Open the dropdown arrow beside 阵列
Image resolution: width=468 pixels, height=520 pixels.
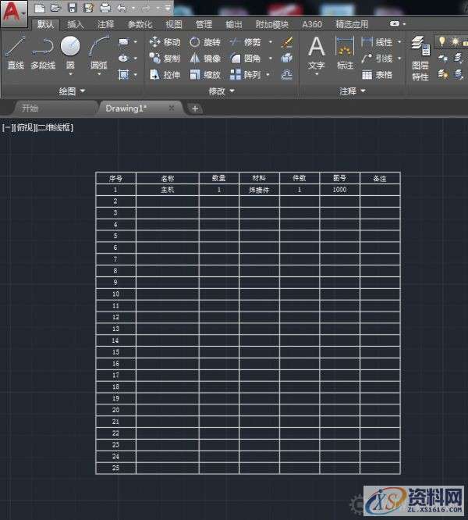click(268, 75)
